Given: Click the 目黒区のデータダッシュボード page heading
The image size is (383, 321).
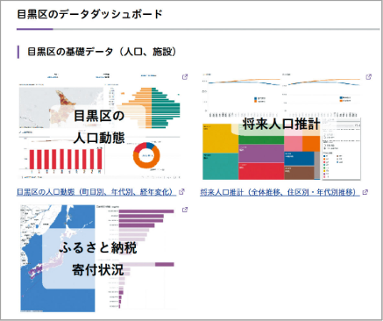Looking at the screenshot, I should [x=89, y=14].
